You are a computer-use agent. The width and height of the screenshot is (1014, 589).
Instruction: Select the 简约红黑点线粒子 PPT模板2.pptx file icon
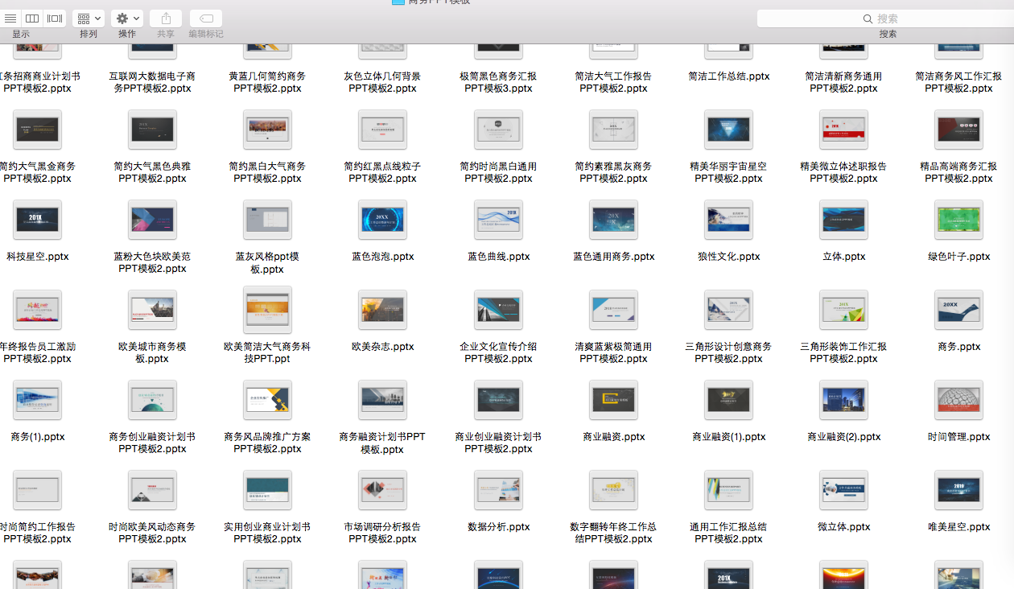pyautogui.click(x=382, y=130)
